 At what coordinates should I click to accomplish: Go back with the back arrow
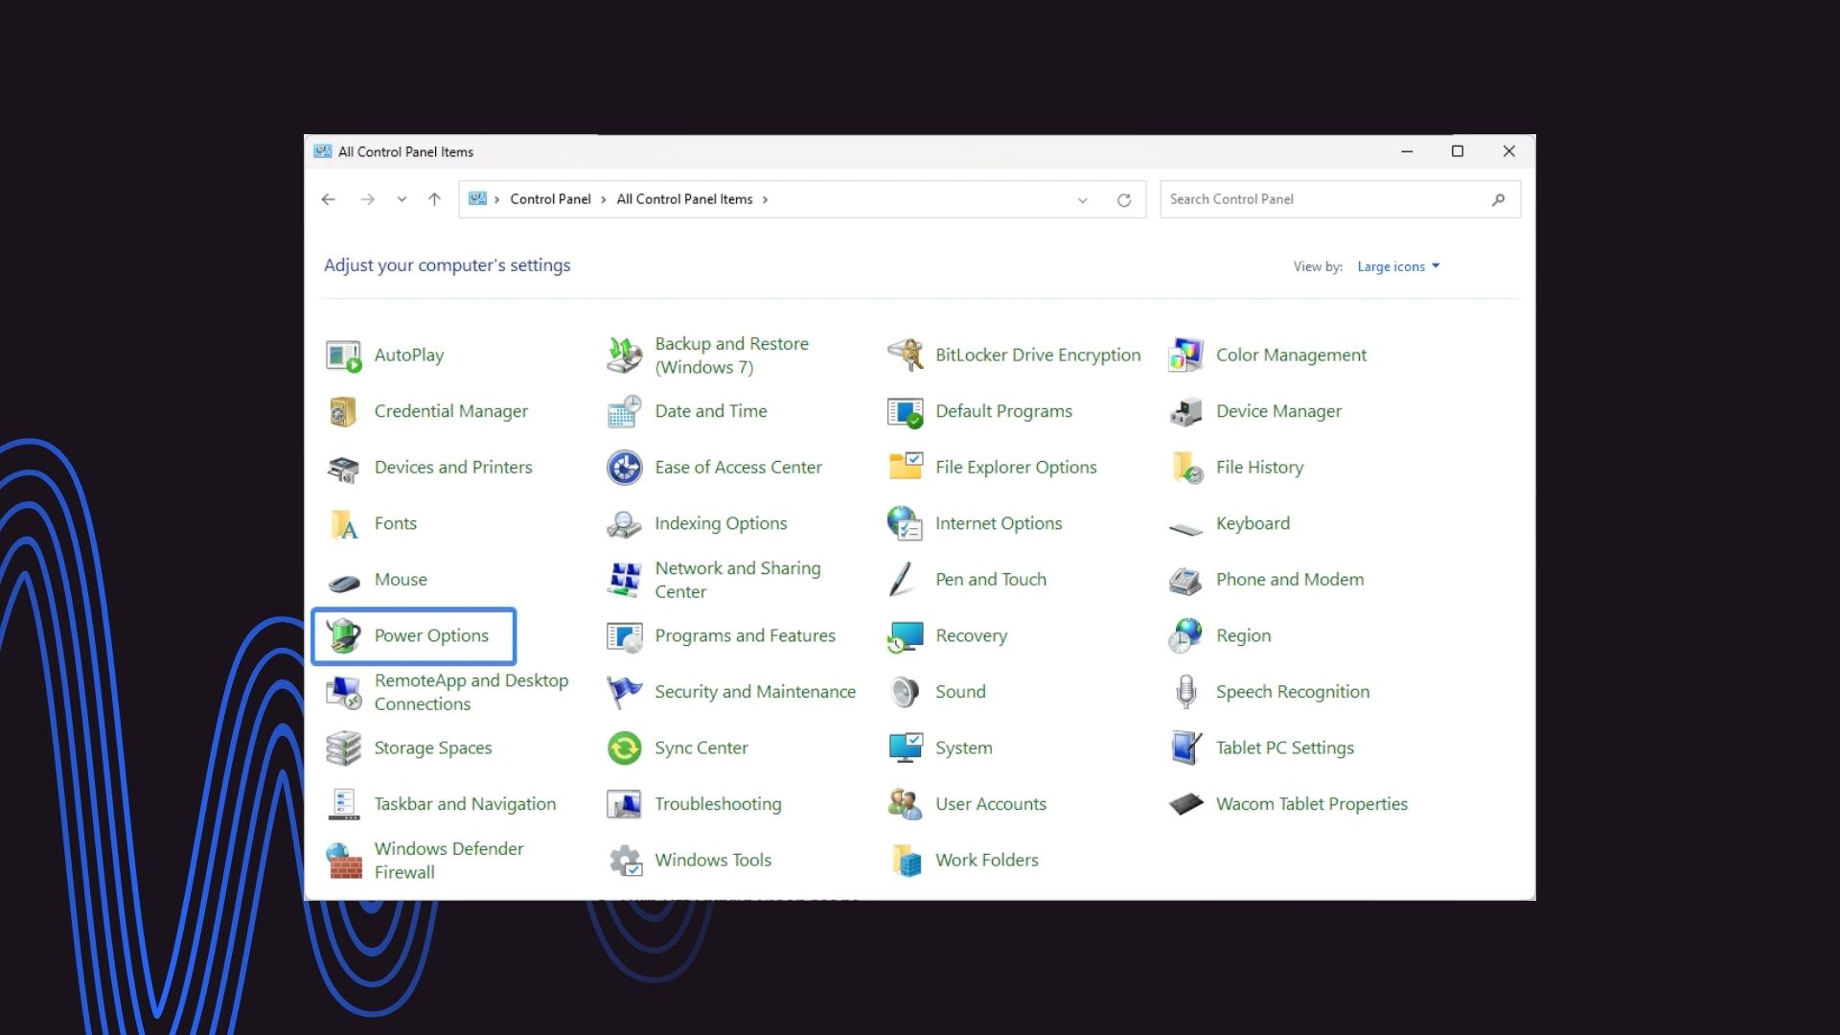(x=329, y=199)
